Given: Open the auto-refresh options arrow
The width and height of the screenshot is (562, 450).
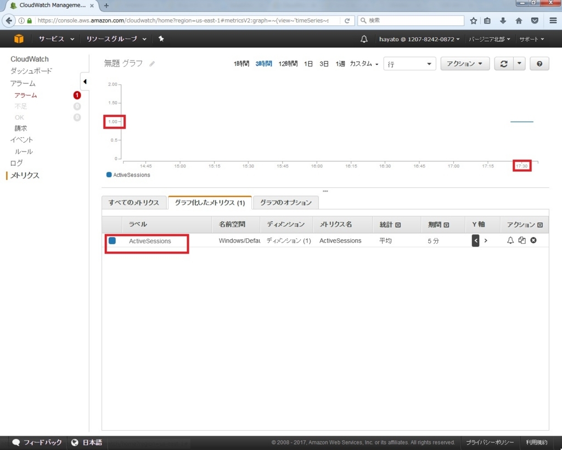Looking at the screenshot, I should point(519,64).
